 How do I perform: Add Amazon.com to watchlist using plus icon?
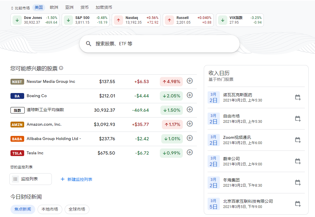tap(190, 124)
